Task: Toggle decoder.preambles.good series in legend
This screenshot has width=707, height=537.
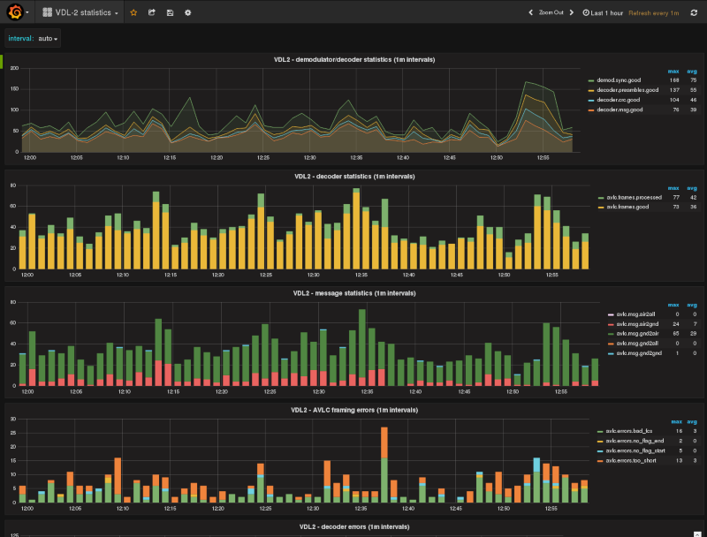Action: (627, 90)
